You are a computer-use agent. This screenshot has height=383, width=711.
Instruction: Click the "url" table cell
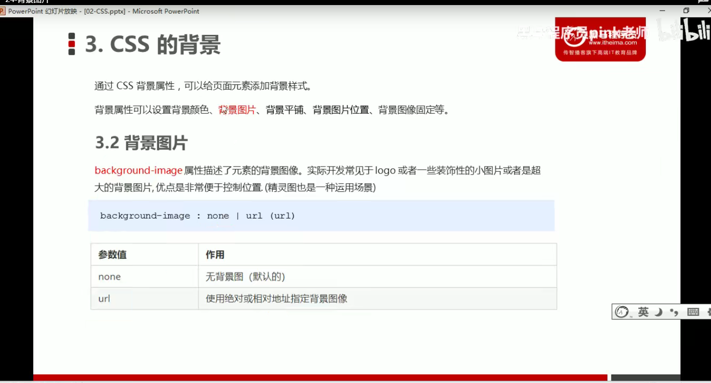[x=144, y=299]
